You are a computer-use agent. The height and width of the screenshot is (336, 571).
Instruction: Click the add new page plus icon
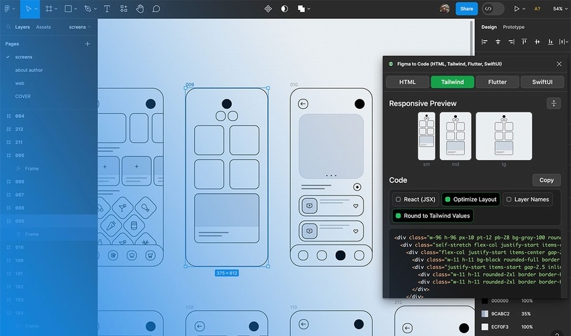(87, 44)
